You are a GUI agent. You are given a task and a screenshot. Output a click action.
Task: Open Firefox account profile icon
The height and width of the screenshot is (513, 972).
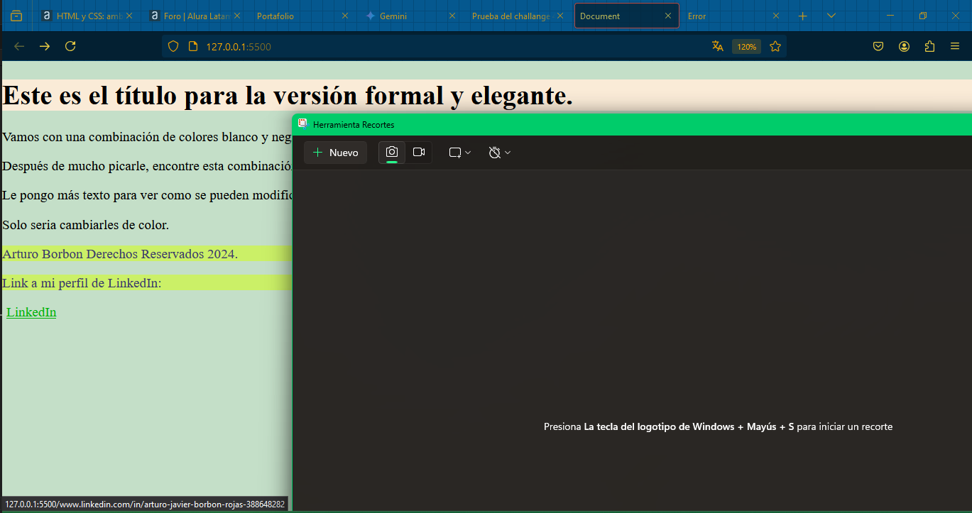pyautogui.click(x=904, y=47)
